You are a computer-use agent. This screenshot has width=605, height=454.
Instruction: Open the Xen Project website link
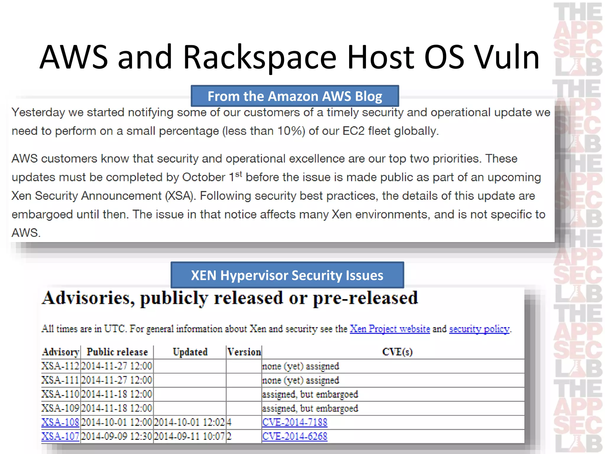390,329
